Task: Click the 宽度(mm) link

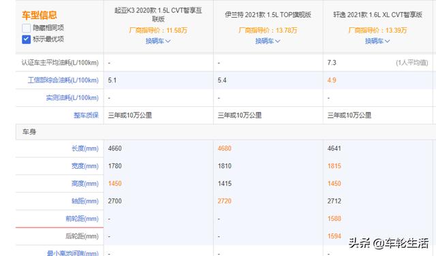Action: click(x=85, y=166)
